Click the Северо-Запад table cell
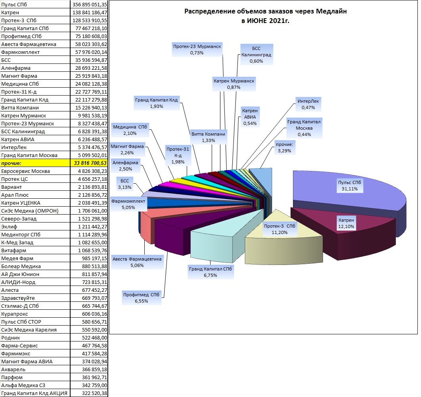The image size is (421, 397). coord(35,219)
